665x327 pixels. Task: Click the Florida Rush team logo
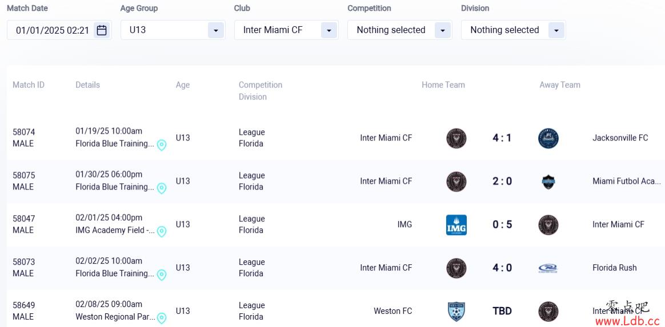548,268
